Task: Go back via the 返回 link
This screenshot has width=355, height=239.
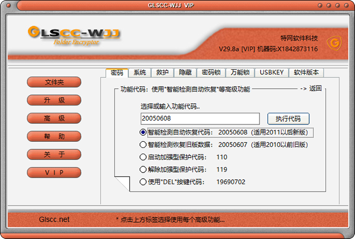Action: pyautogui.click(x=315, y=88)
